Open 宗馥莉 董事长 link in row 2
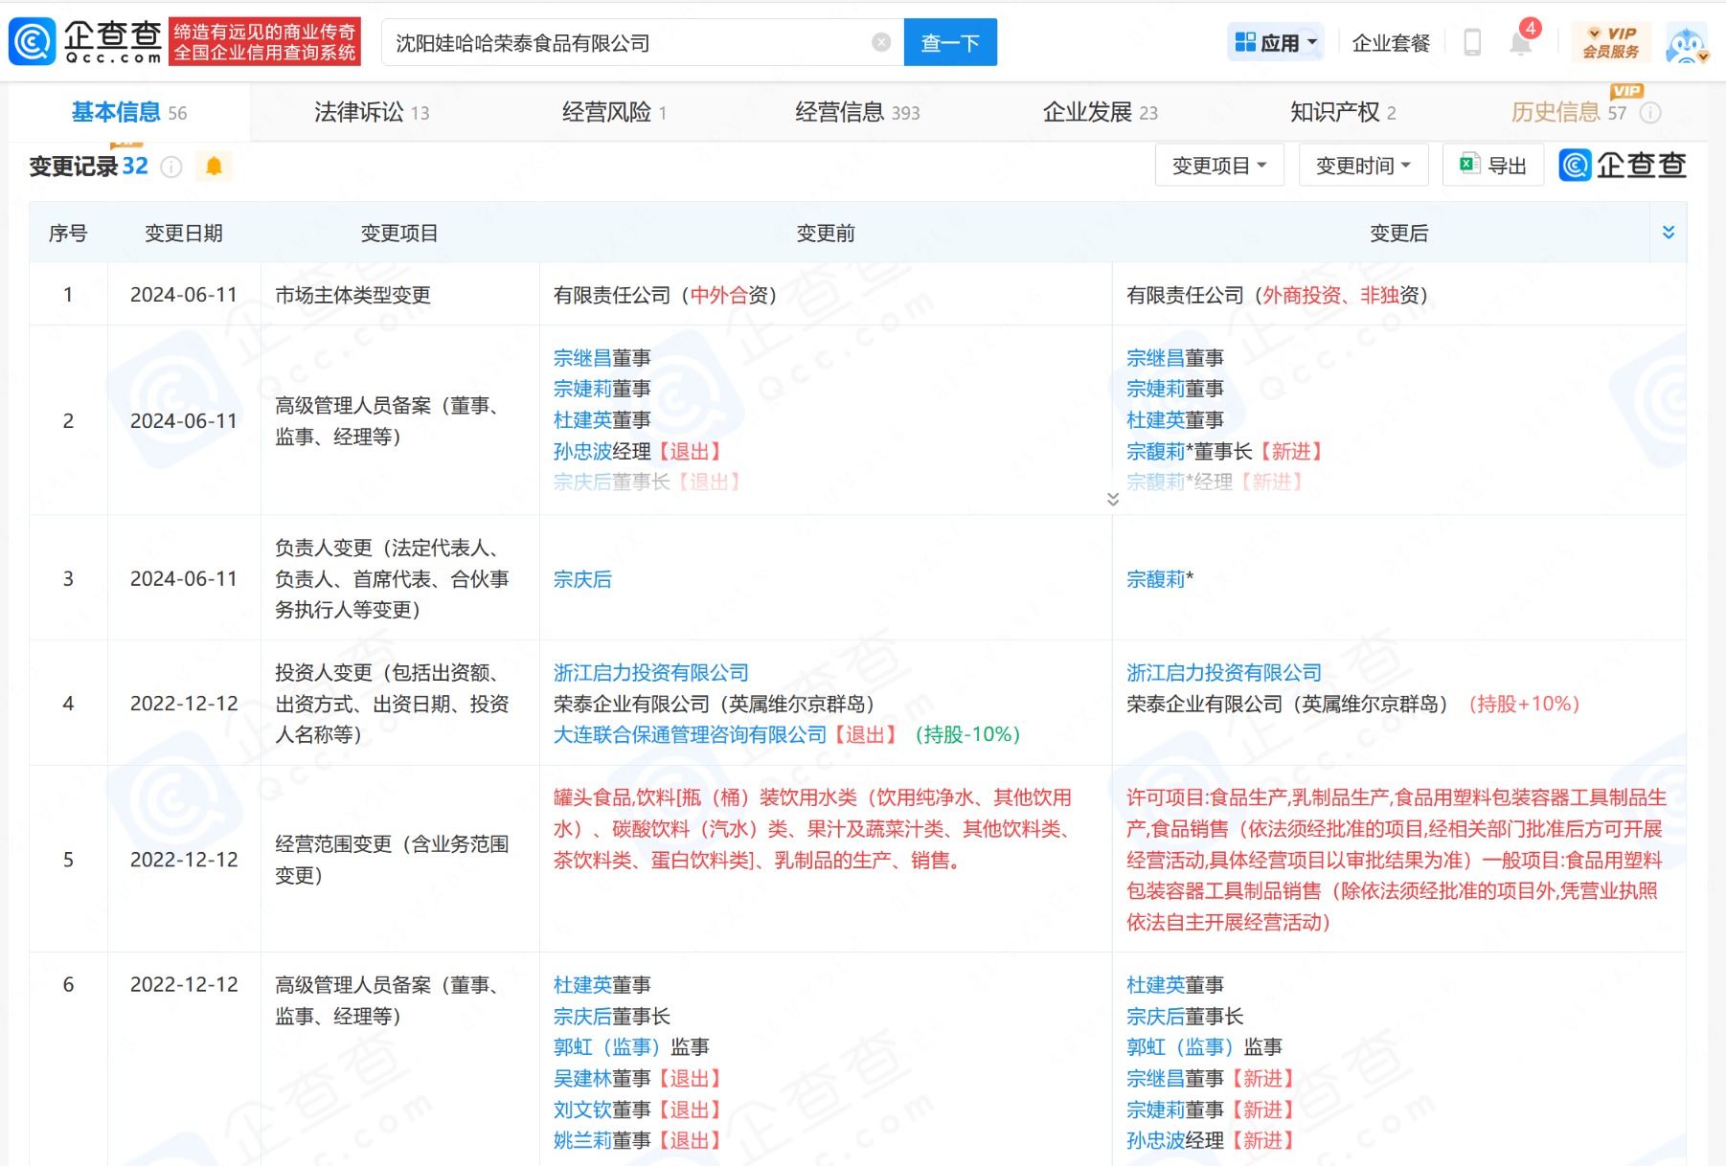 click(1155, 451)
